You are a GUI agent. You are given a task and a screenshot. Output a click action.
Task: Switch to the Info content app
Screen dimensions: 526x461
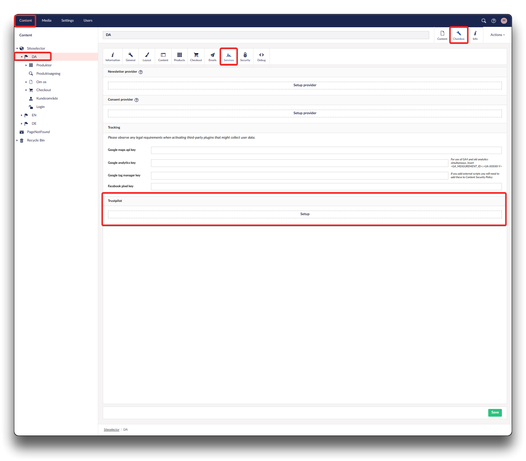[x=475, y=35]
